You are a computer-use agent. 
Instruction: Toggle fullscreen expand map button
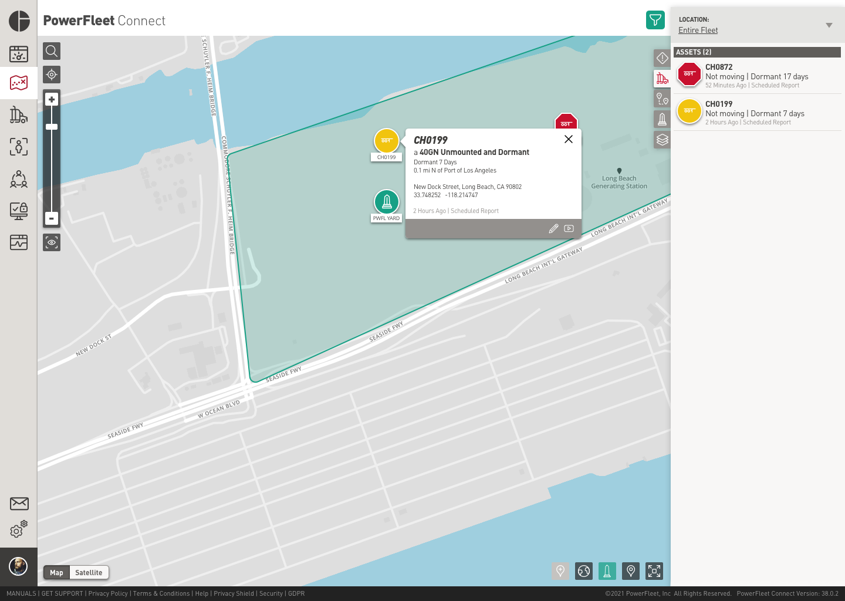654,570
